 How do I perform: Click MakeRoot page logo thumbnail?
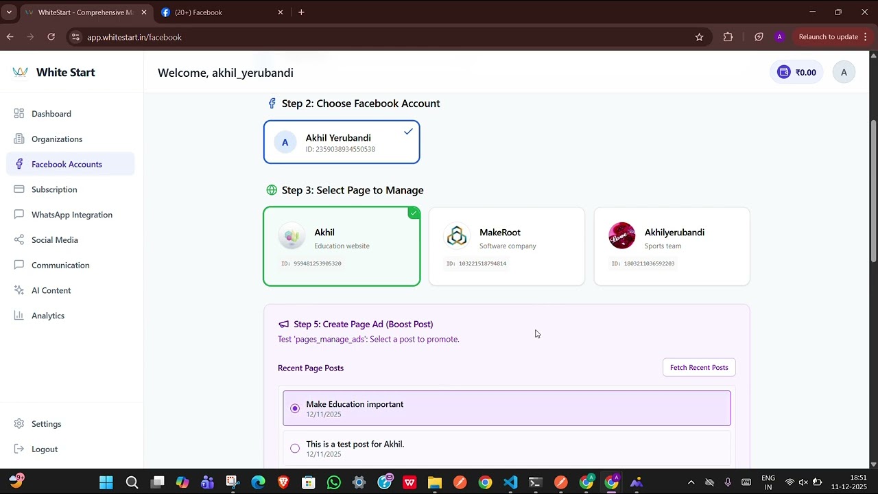[457, 236]
